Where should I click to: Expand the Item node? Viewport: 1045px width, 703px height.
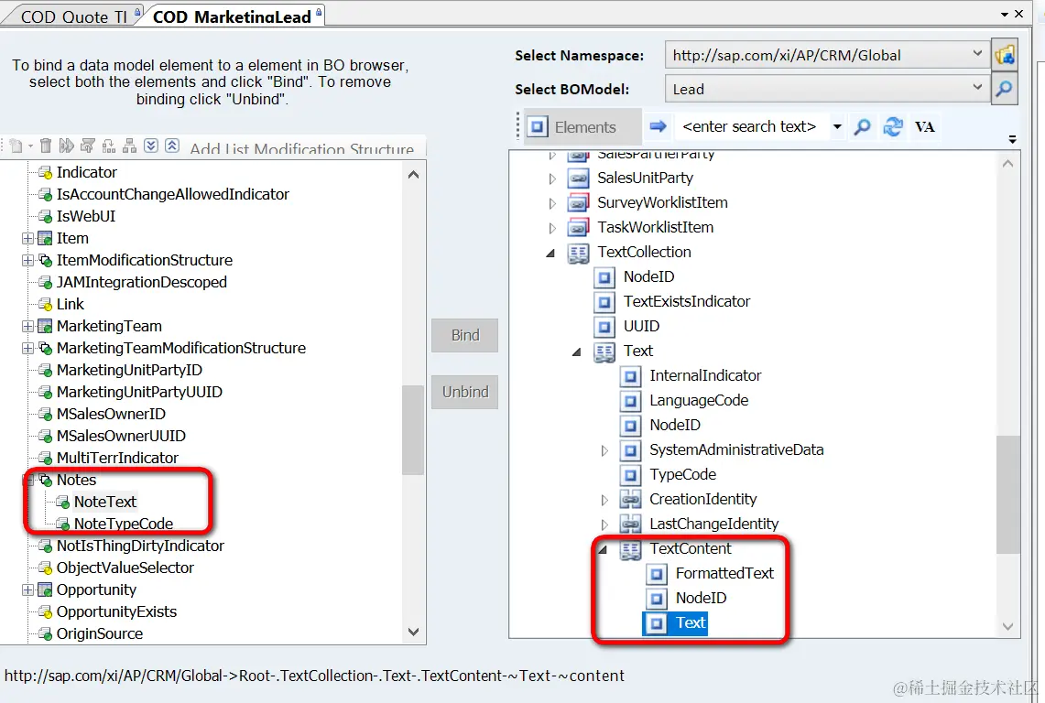point(27,238)
